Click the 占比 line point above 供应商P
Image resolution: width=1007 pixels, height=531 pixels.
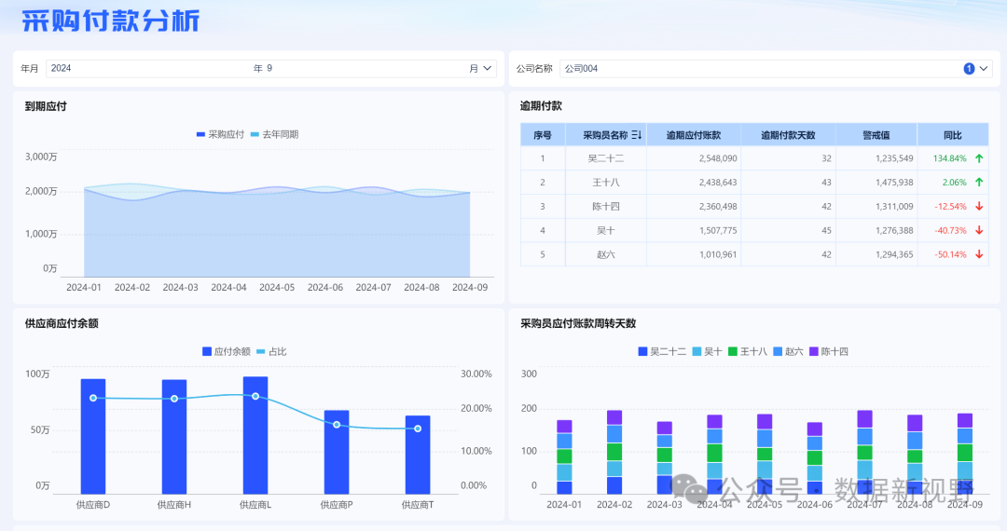tap(337, 425)
